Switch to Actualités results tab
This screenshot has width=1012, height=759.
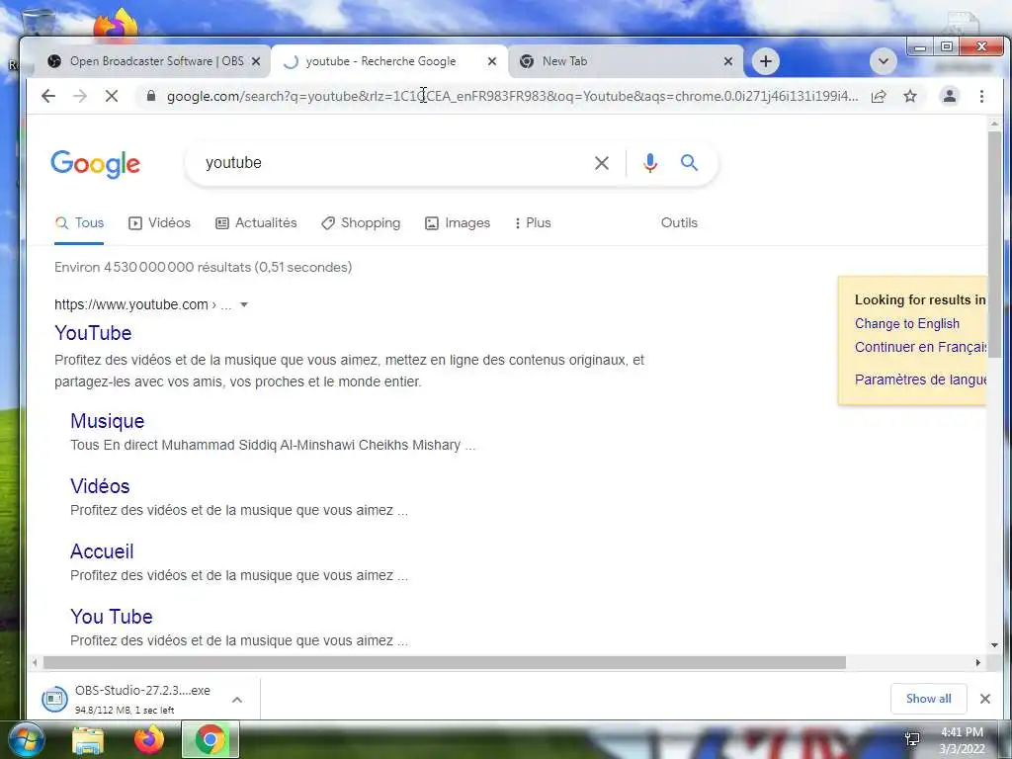pos(256,223)
